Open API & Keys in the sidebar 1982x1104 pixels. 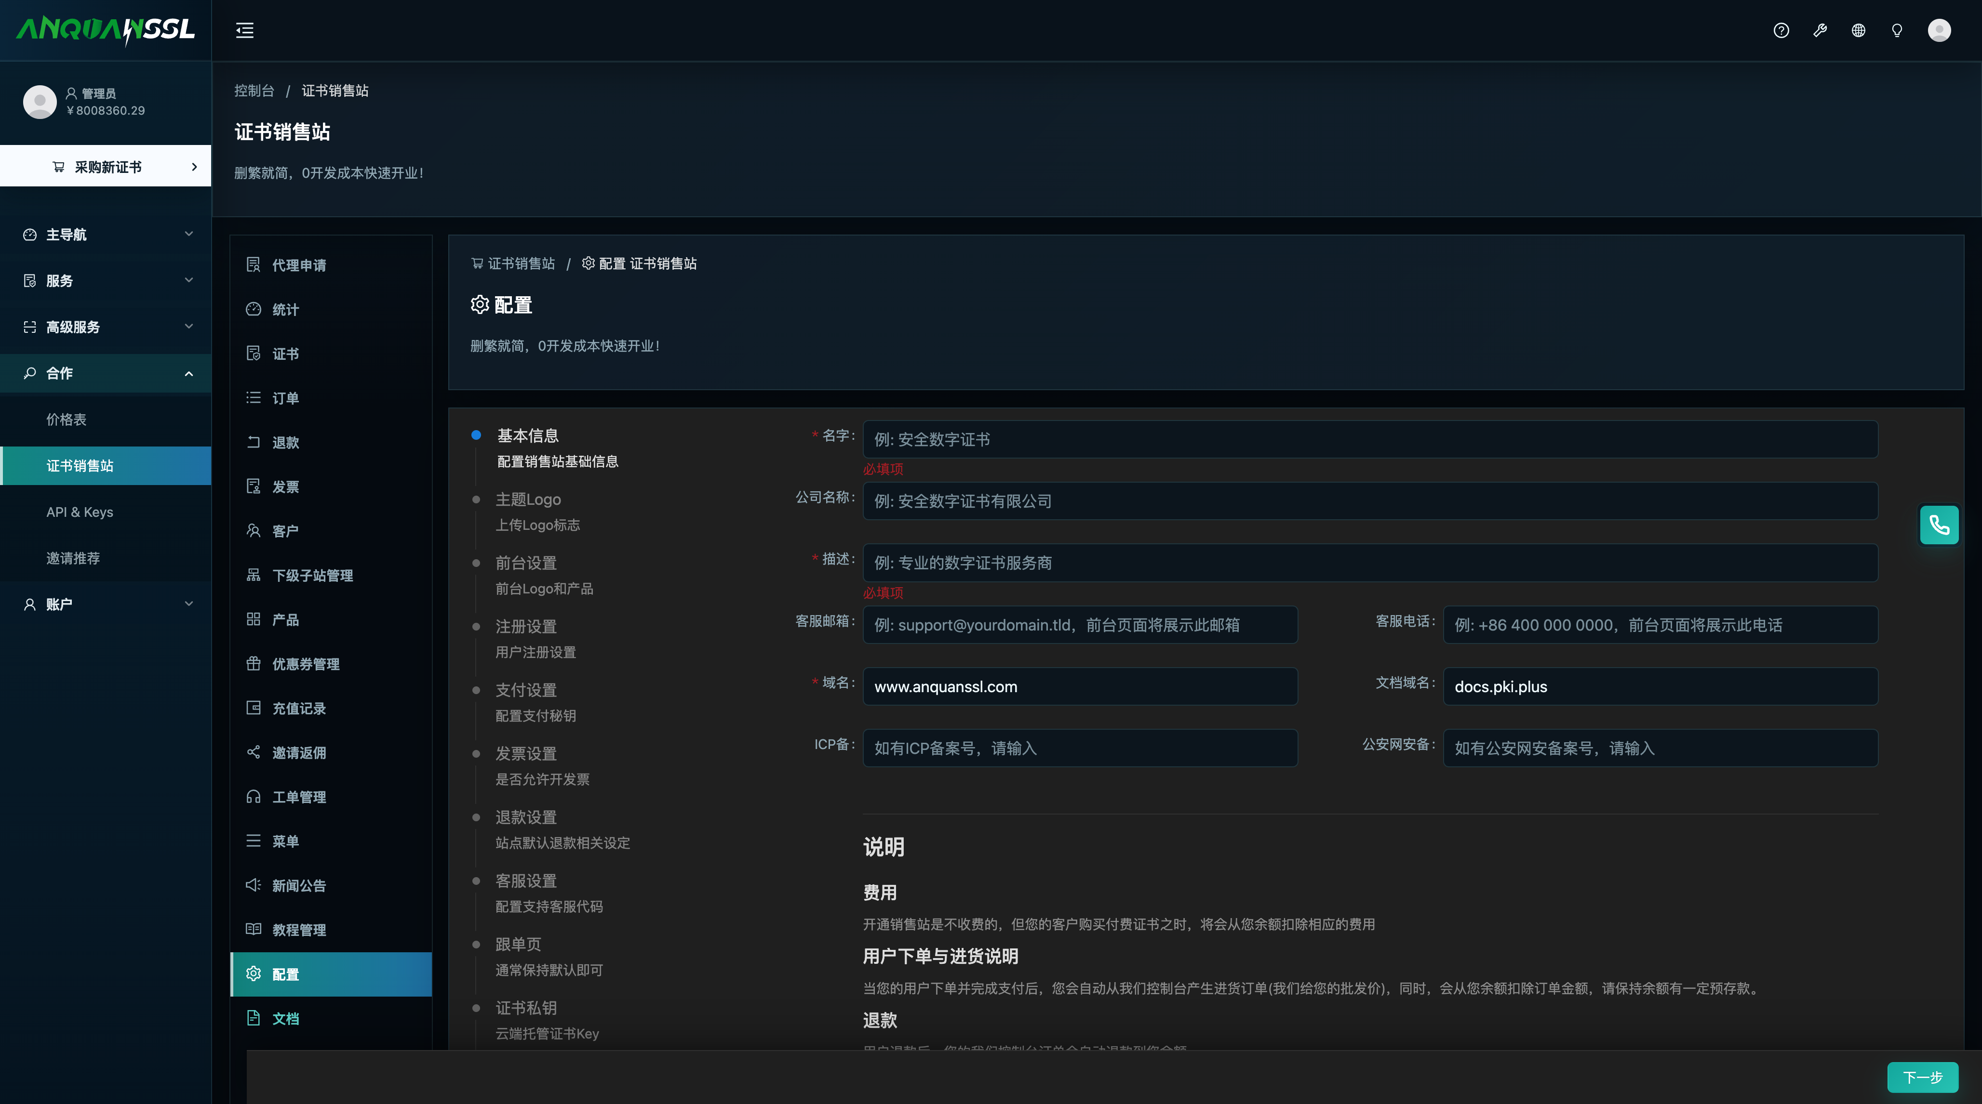click(x=106, y=512)
